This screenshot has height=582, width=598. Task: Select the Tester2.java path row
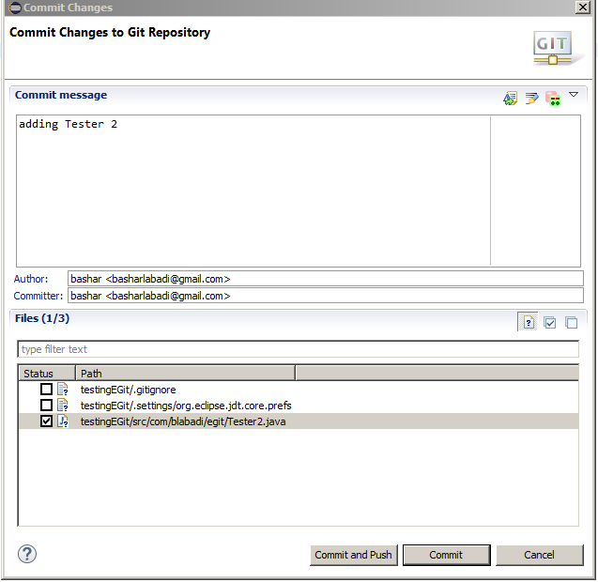tap(299, 421)
